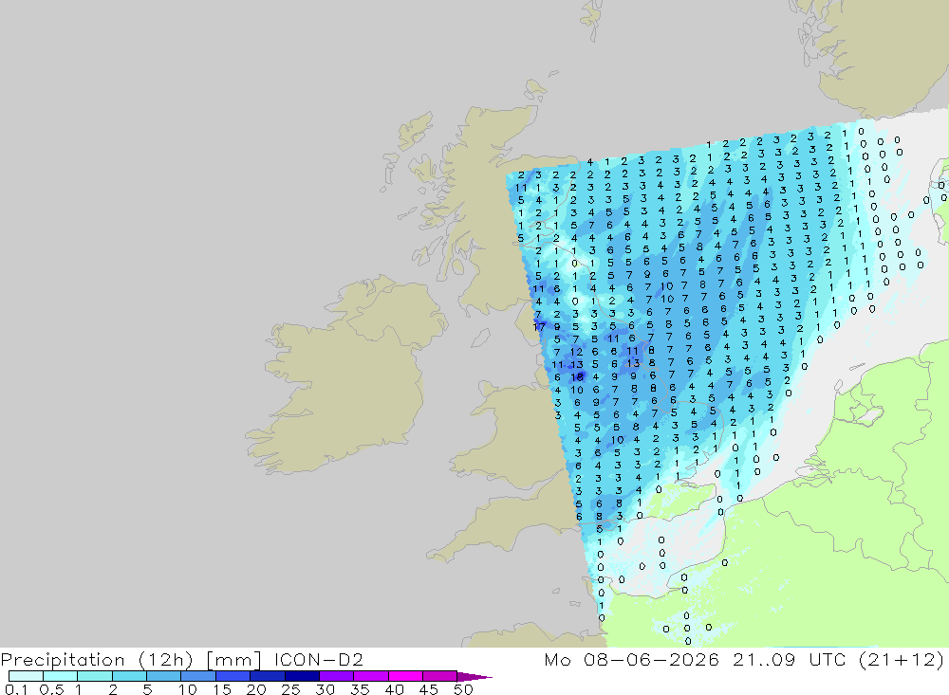This screenshot has height=695, width=949.
Task: Click the 30–35 mm legend color swatch
Action: [x=336, y=676]
